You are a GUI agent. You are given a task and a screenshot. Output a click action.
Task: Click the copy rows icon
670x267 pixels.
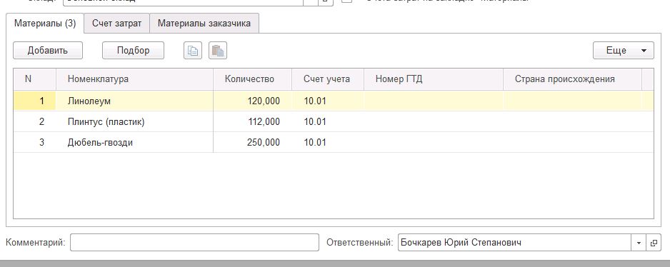coord(193,51)
